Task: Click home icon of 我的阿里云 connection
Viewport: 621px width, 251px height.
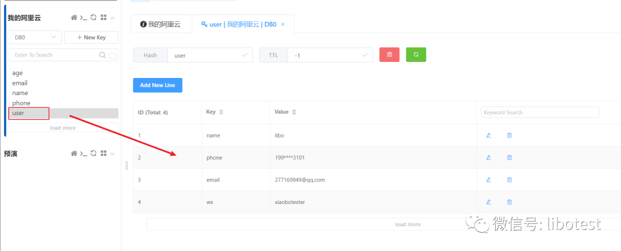Action: pos(74,17)
